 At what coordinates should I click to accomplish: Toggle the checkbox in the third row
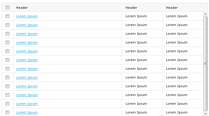coord(7,34)
